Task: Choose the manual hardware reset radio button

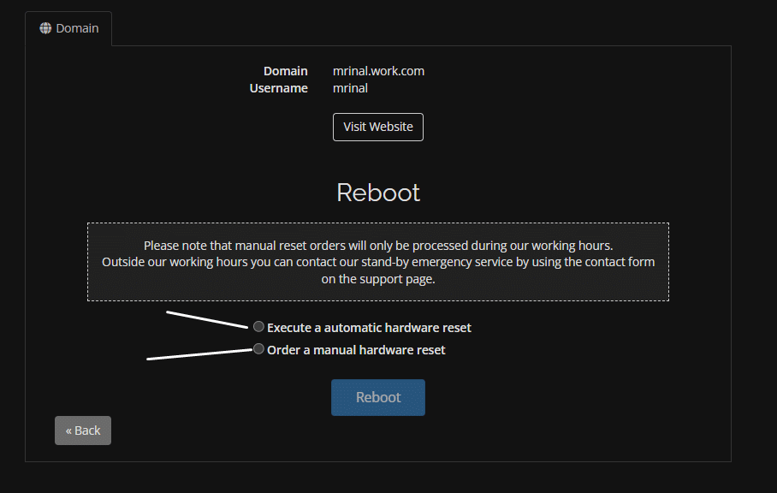Action: [258, 349]
